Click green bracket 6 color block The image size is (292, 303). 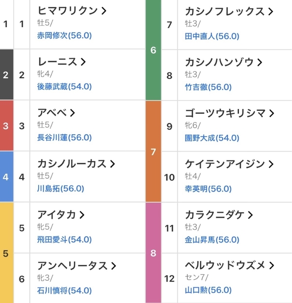click(153, 50)
